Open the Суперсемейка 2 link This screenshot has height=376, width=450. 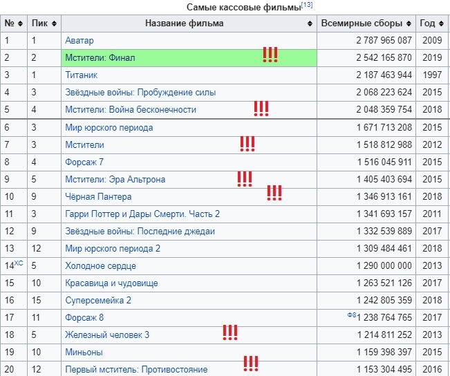tap(98, 300)
